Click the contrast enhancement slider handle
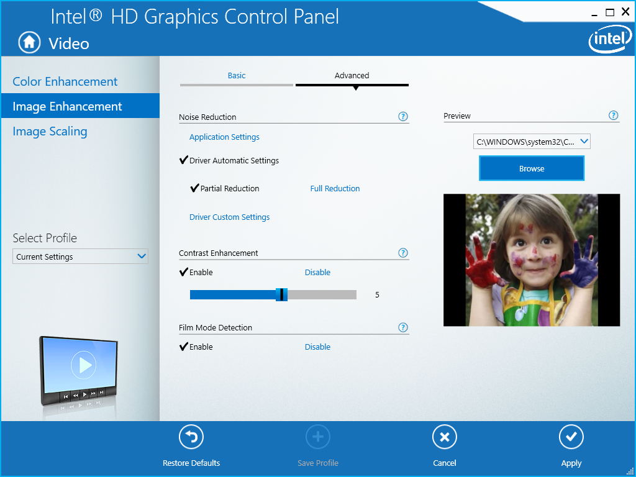Image resolution: width=636 pixels, height=477 pixels. point(281,294)
